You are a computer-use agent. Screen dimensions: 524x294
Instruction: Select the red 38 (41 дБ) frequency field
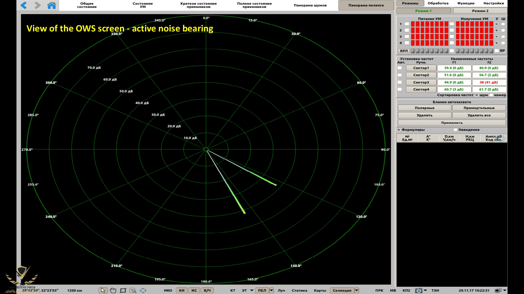489,82
